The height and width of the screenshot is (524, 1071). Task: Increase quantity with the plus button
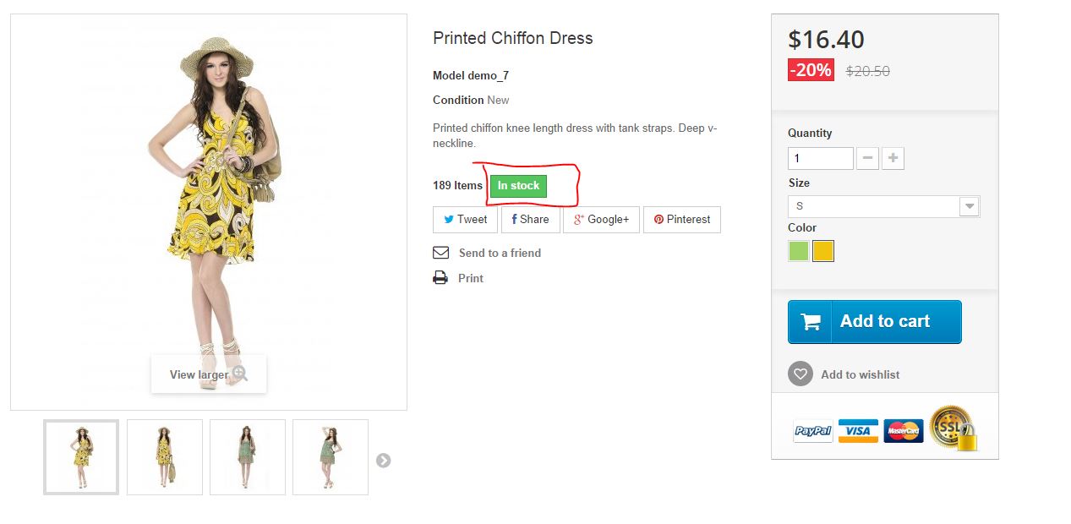point(893,158)
